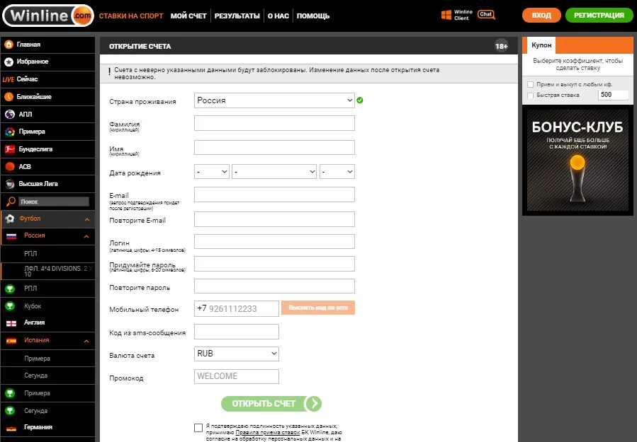Click the ACB basketball icon
637x442 pixels.
click(x=10, y=167)
